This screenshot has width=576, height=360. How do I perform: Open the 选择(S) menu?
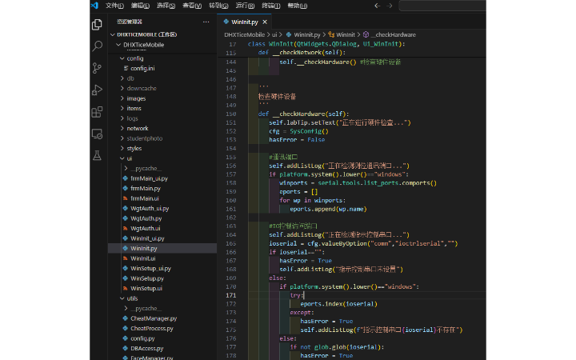click(166, 6)
